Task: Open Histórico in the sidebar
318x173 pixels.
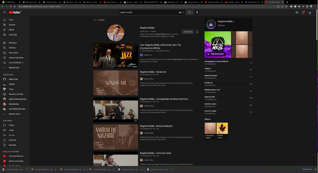Action: (x=15, y=48)
